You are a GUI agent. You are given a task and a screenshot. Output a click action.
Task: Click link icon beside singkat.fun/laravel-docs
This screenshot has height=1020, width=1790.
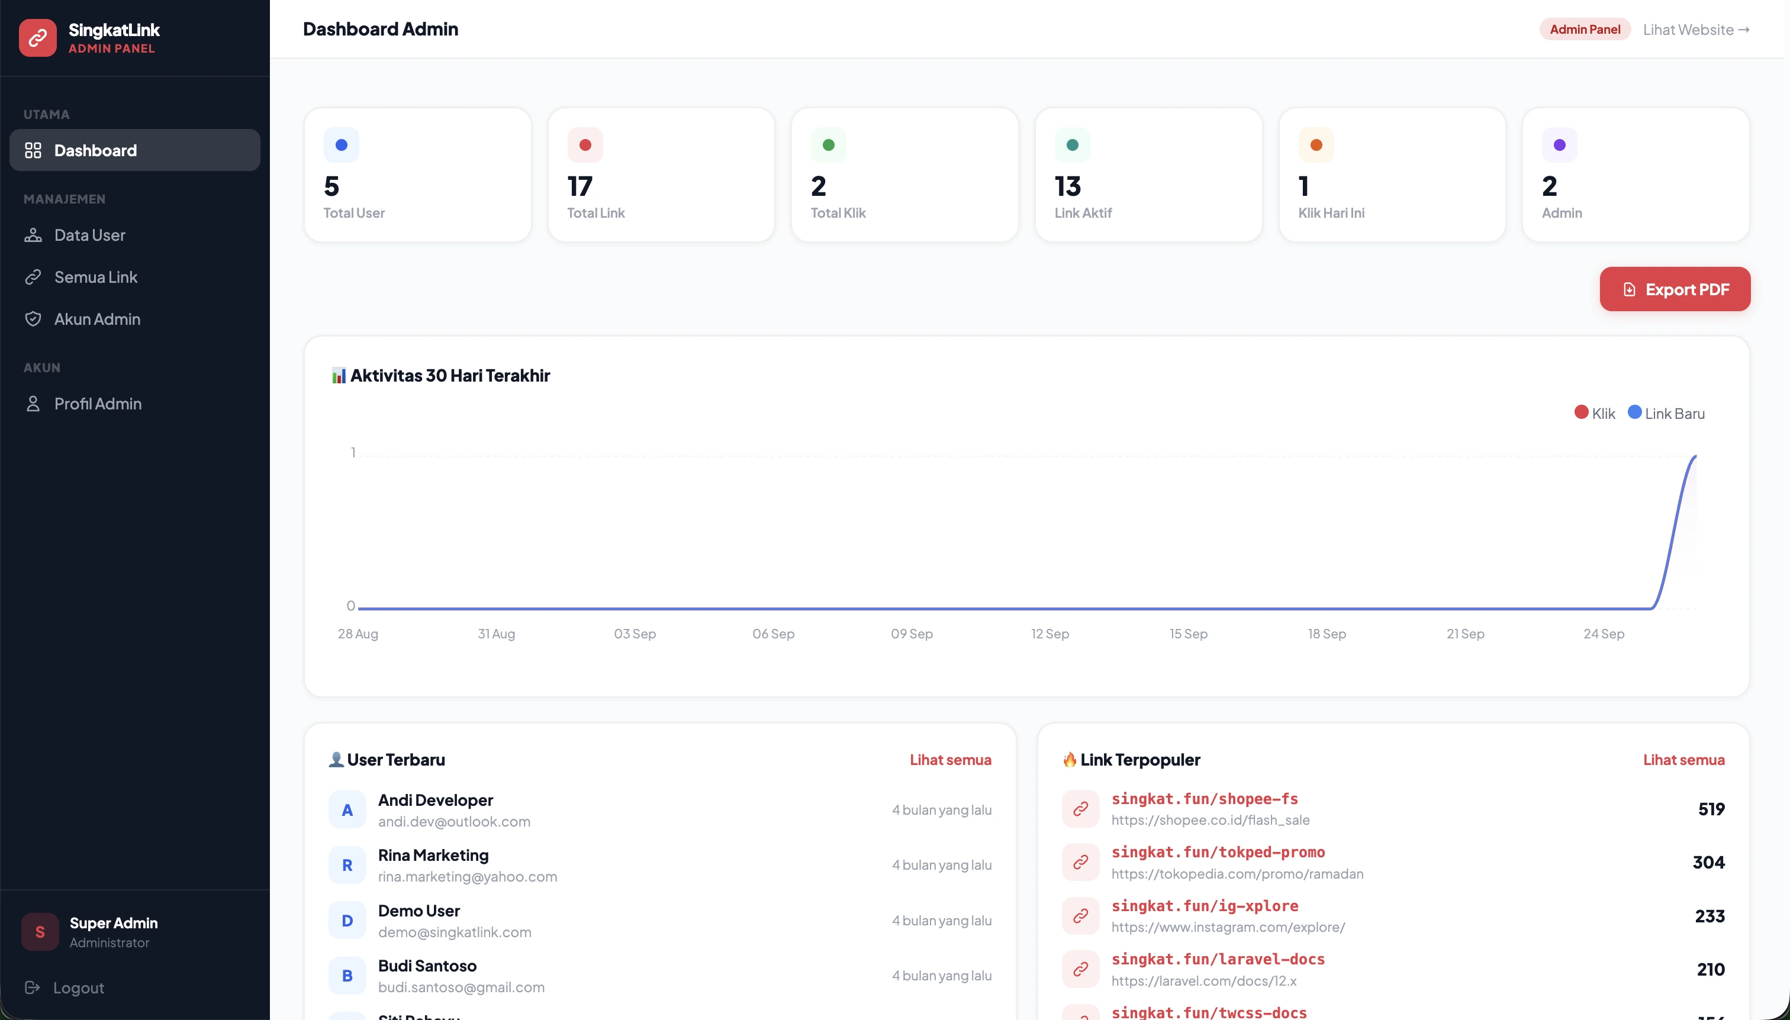click(1080, 969)
